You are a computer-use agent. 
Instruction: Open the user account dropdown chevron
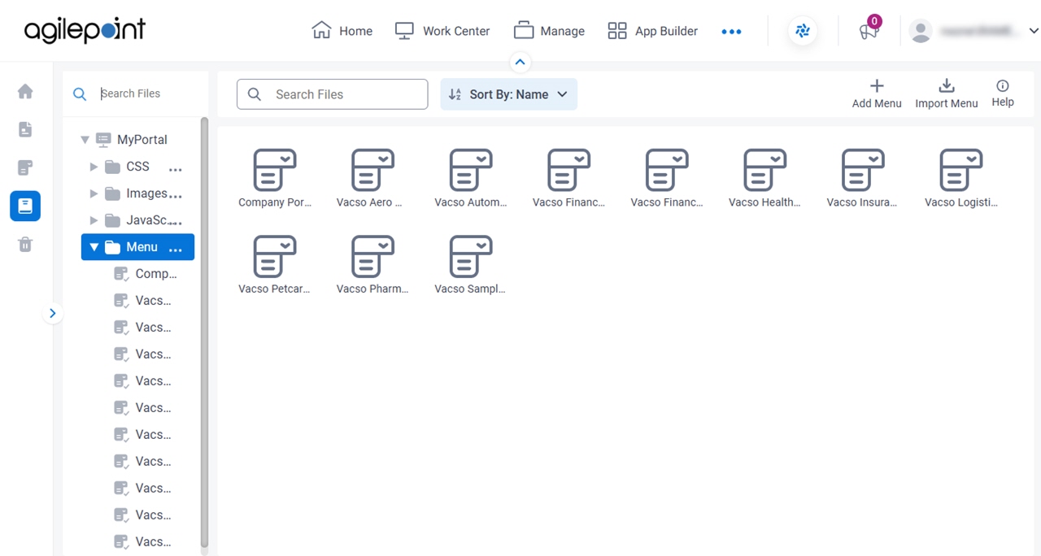[1034, 31]
